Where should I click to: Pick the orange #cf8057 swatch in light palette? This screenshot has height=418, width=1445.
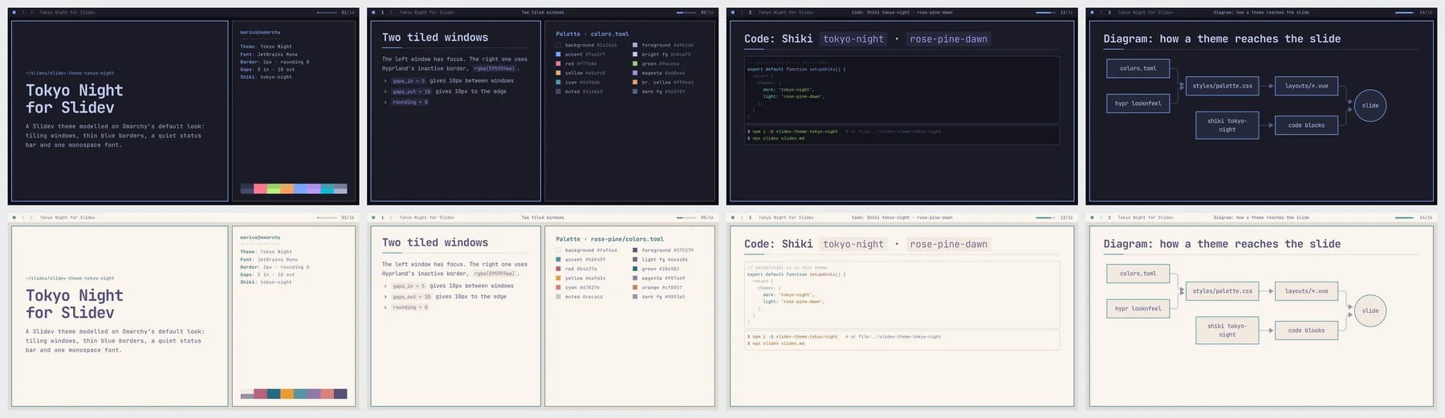click(x=635, y=287)
